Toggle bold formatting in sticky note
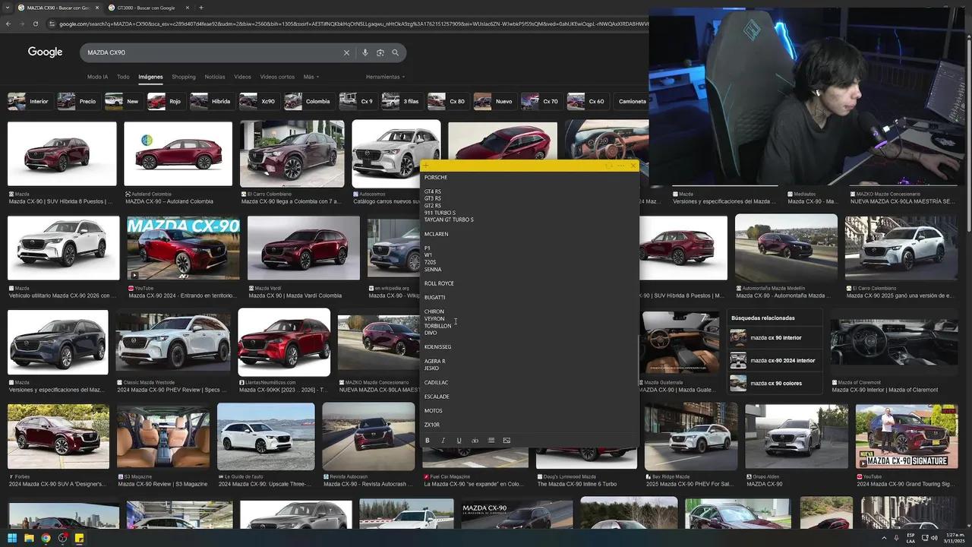 428,441
